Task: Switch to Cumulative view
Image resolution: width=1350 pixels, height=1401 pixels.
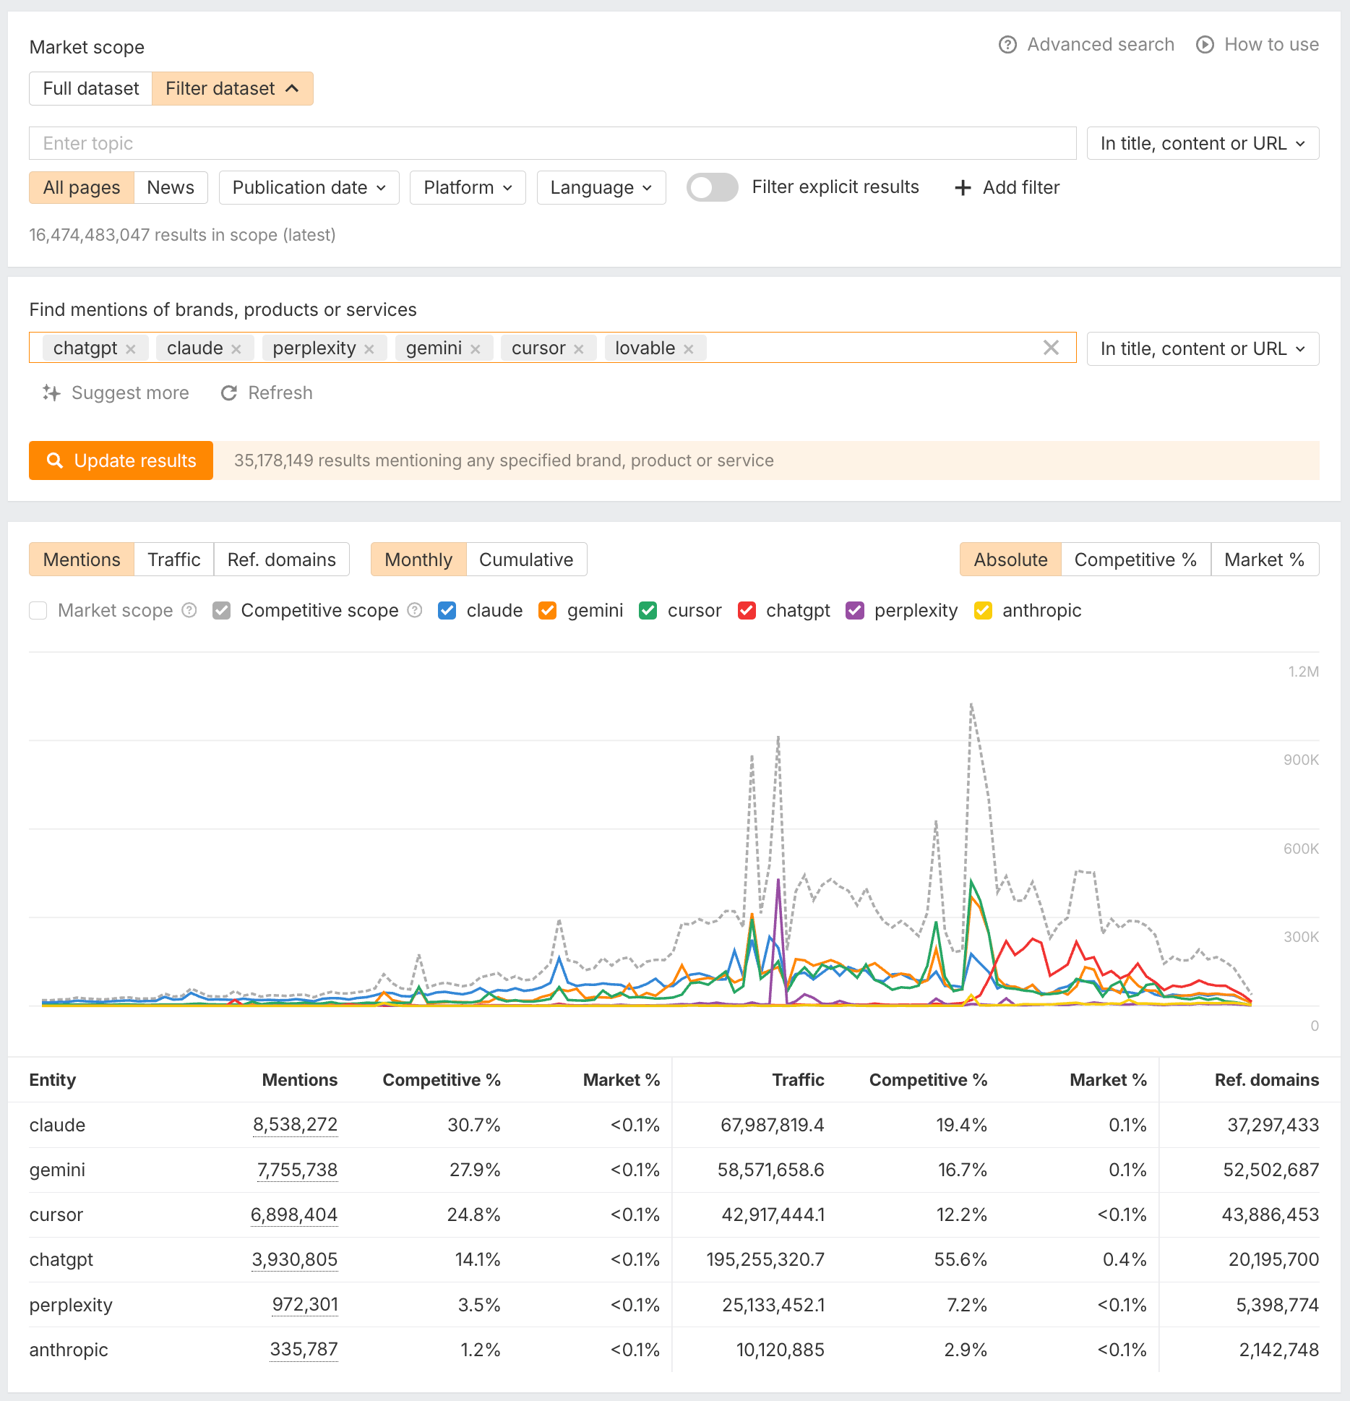Action: (x=526, y=560)
